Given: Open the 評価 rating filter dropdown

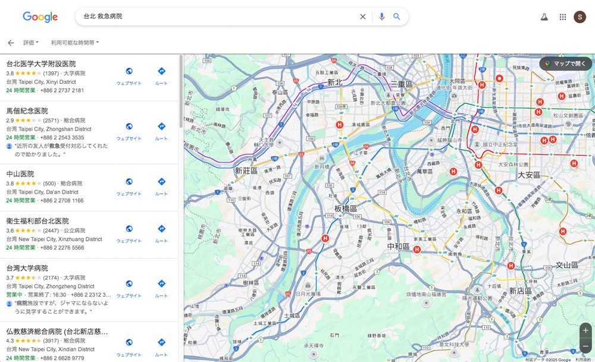Looking at the screenshot, I should pyautogui.click(x=31, y=43).
